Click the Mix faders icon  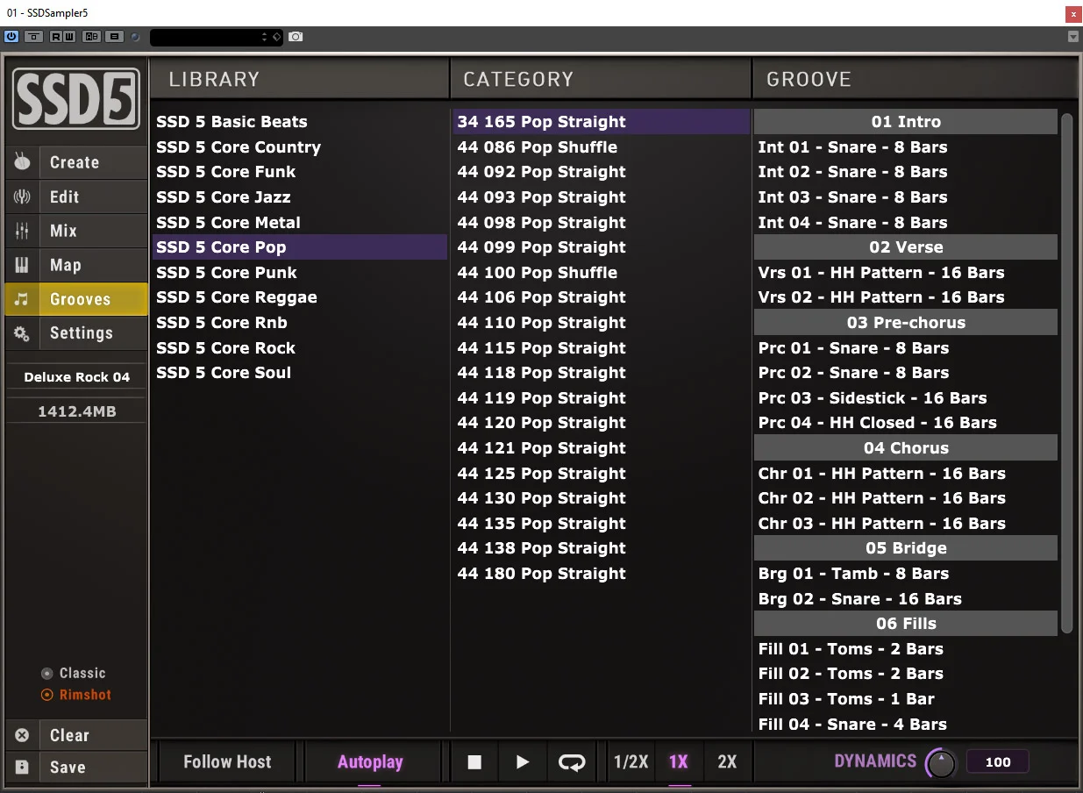click(22, 231)
